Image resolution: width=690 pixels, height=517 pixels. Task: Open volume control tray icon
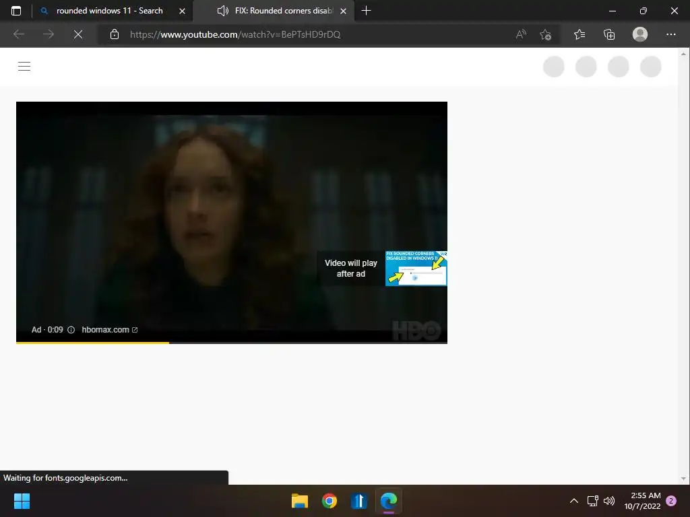609,501
